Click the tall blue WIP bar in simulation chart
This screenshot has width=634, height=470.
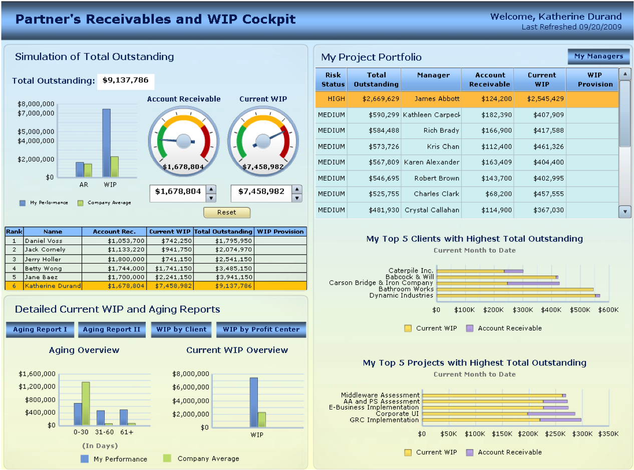click(x=107, y=143)
